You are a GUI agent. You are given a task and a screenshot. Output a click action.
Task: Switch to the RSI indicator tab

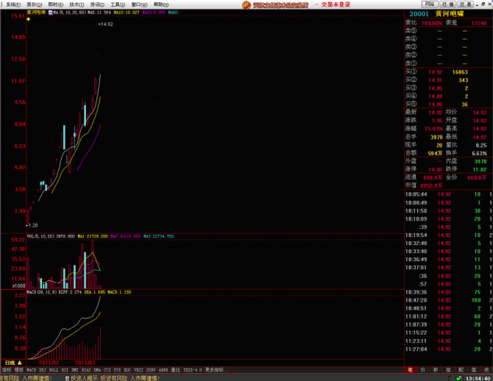[66, 369]
